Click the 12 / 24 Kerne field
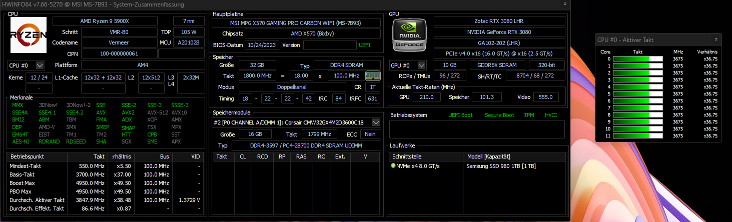This screenshot has height=222, width=732. tap(39, 77)
